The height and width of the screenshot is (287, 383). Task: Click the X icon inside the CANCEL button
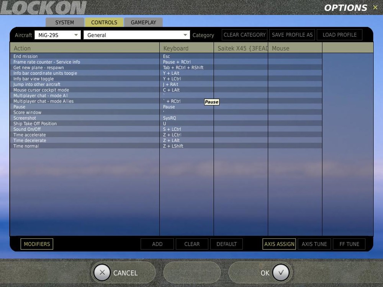tap(102, 272)
